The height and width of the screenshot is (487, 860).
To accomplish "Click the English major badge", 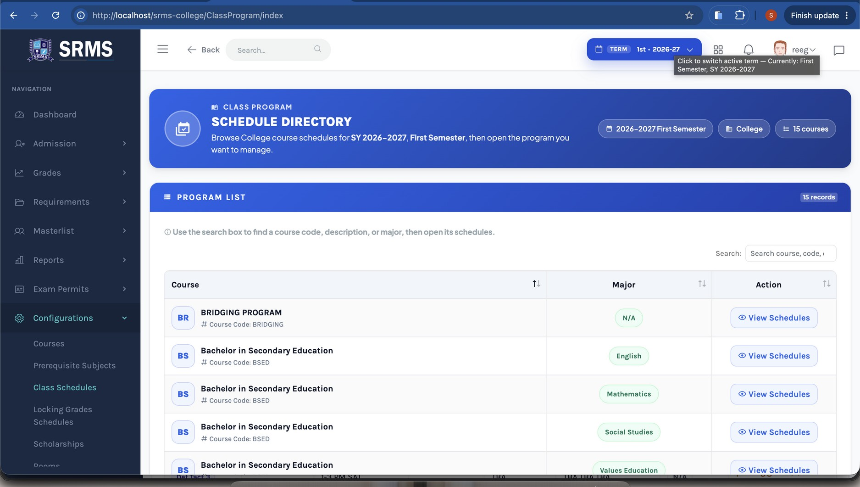I will tap(629, 356).
